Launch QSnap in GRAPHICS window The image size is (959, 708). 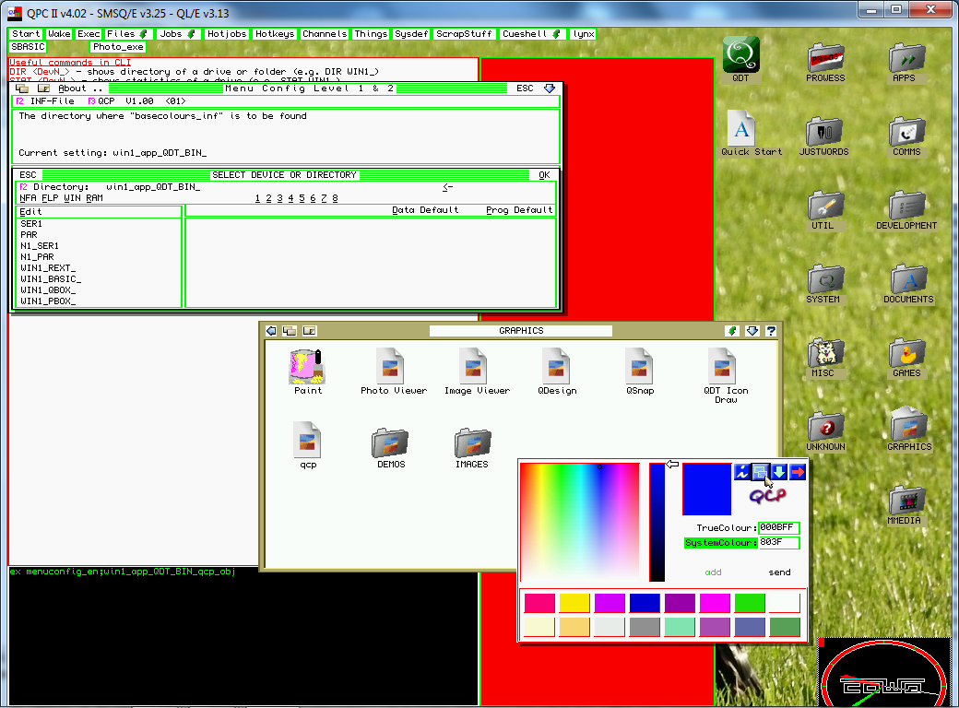click(x=639, y=366)
